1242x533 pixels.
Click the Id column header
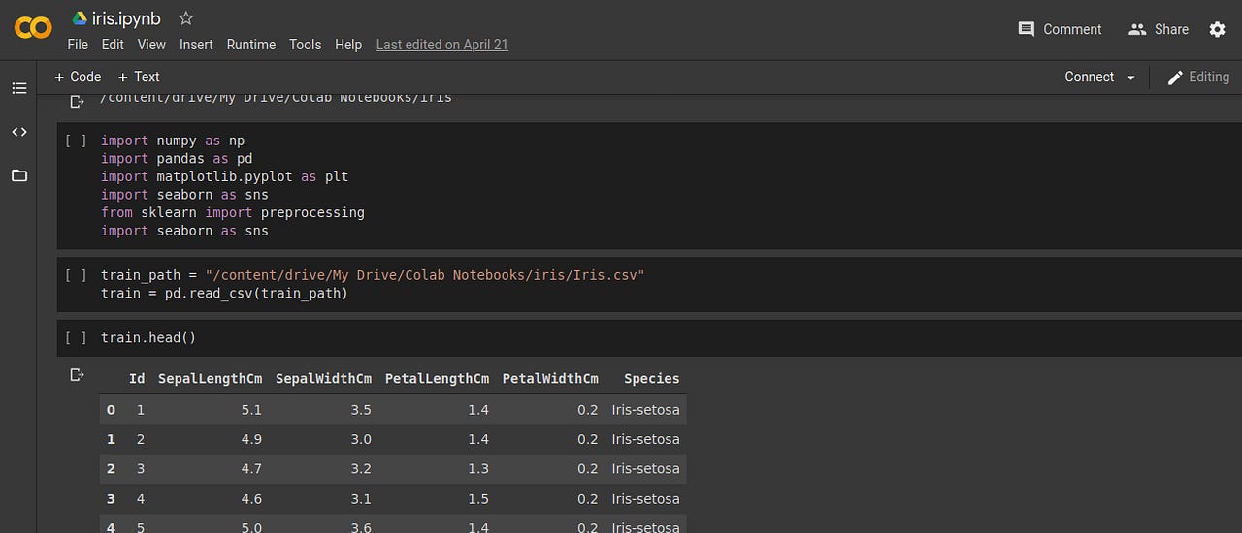(x=137, y=379)
